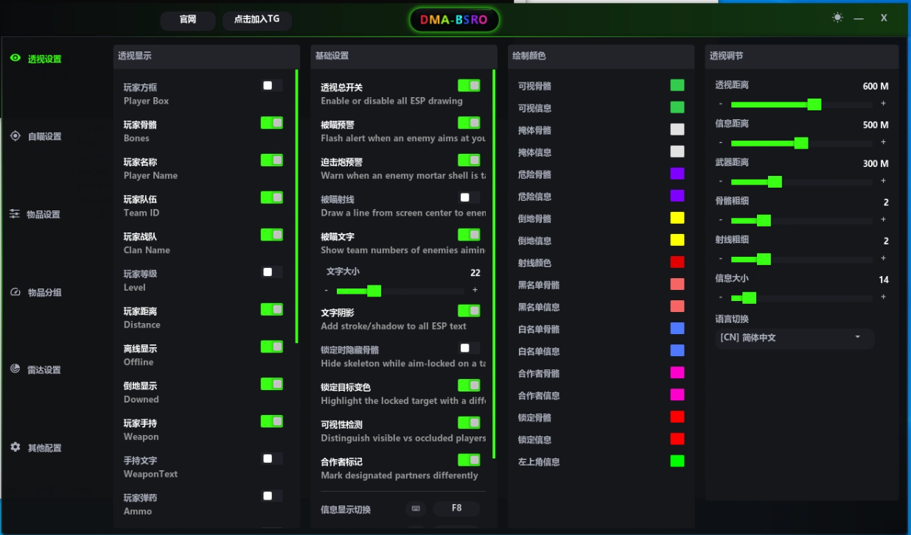Switch to 自瞄设置 tab

pos(44,136)
